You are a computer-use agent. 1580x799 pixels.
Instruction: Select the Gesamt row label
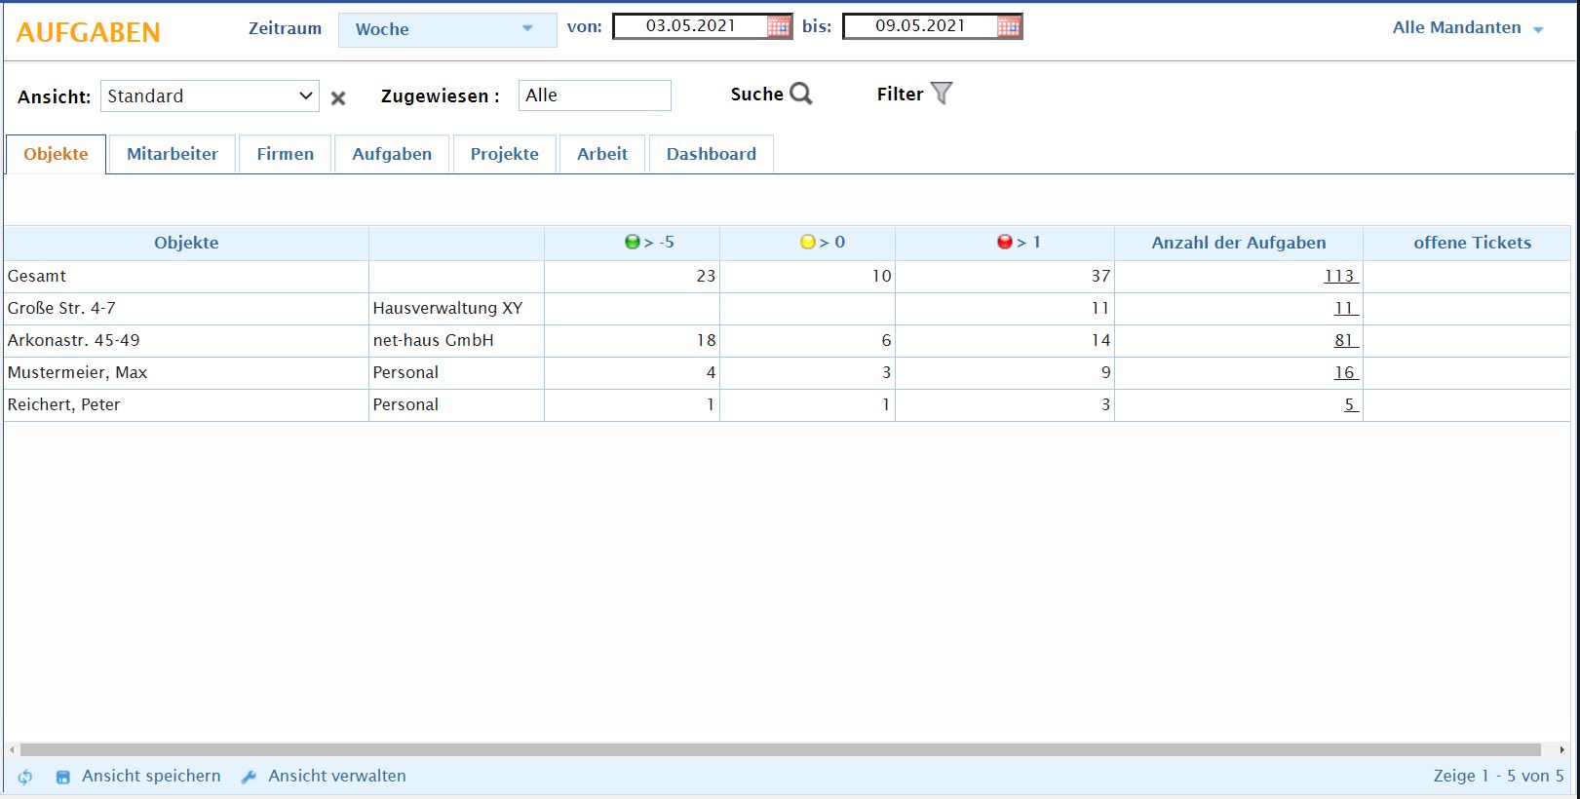click(37, 276)
